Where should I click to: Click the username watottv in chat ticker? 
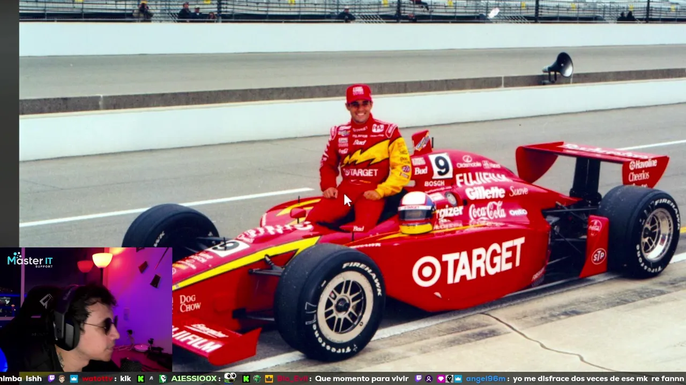coord(96,379)
